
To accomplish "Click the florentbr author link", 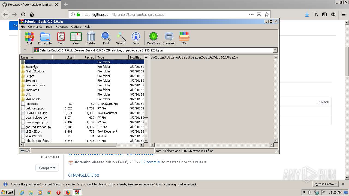I will point(82,162).
